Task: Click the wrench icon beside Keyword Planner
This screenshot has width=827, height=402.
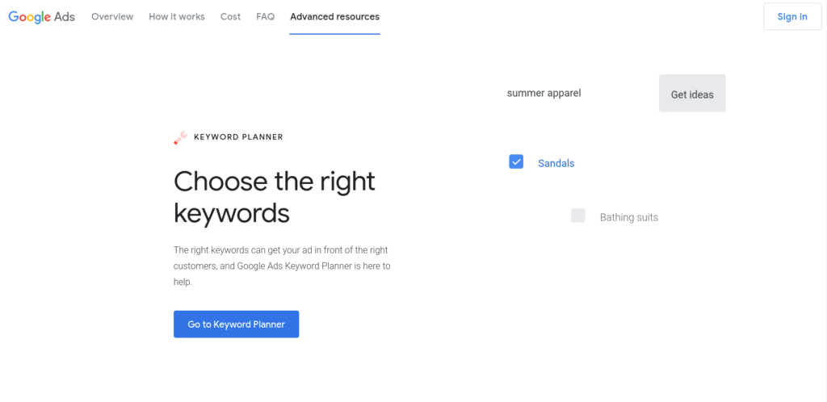Action: (x=180, y=138)
